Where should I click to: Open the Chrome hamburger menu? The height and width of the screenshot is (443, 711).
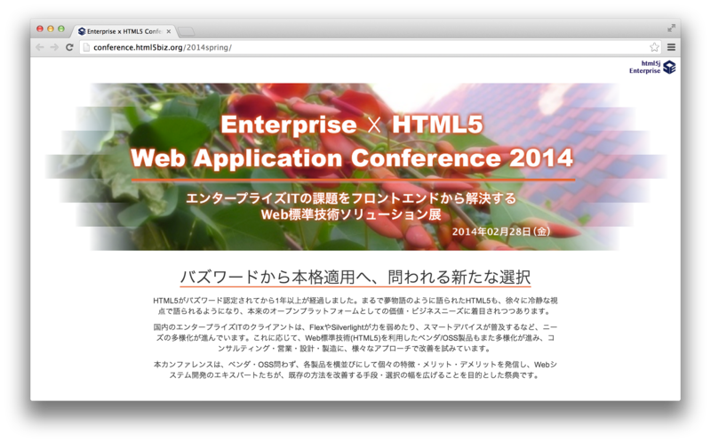(x=671, y=47)
